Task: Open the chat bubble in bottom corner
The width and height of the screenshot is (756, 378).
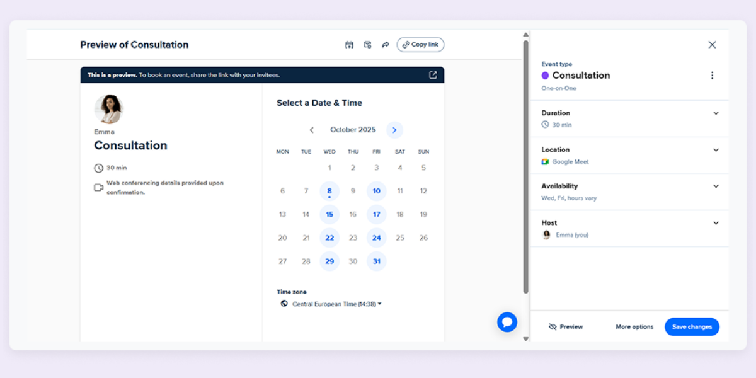Action: click(507, 322)
